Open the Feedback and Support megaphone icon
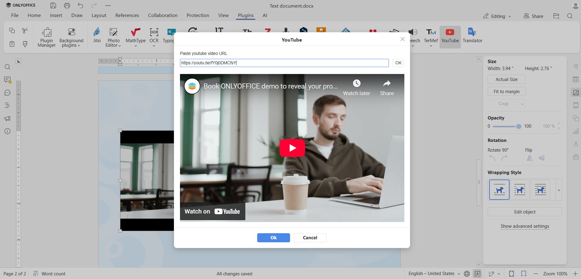This screenshot has height=279, width=581. click(x=8, y=119)
